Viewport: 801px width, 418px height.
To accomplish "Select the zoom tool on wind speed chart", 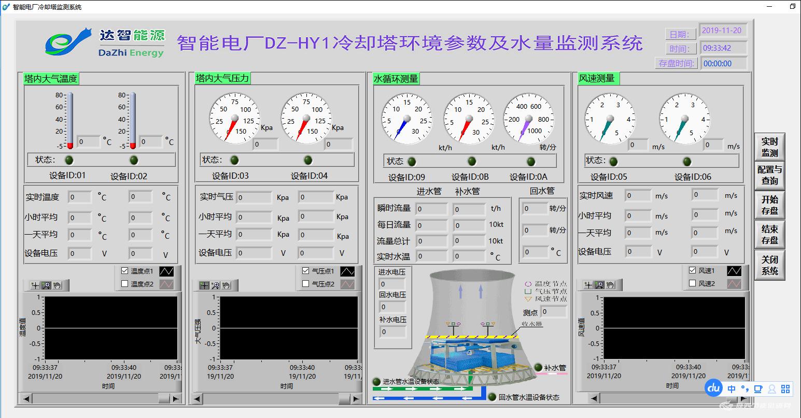I will (x=599, y=285).
